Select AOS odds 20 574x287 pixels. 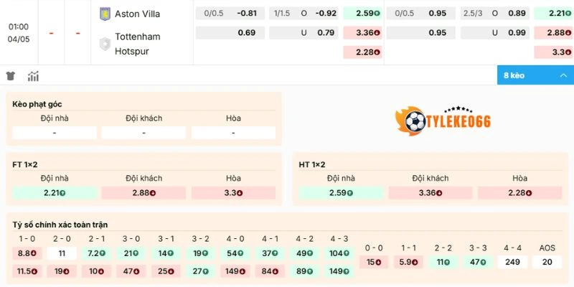(547, 262)
